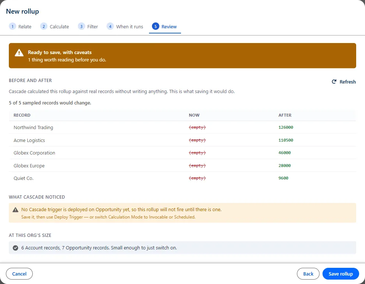365x284 pixels.
Task: Click the Globex Corporation record name
Action: (x=34, y=153)
